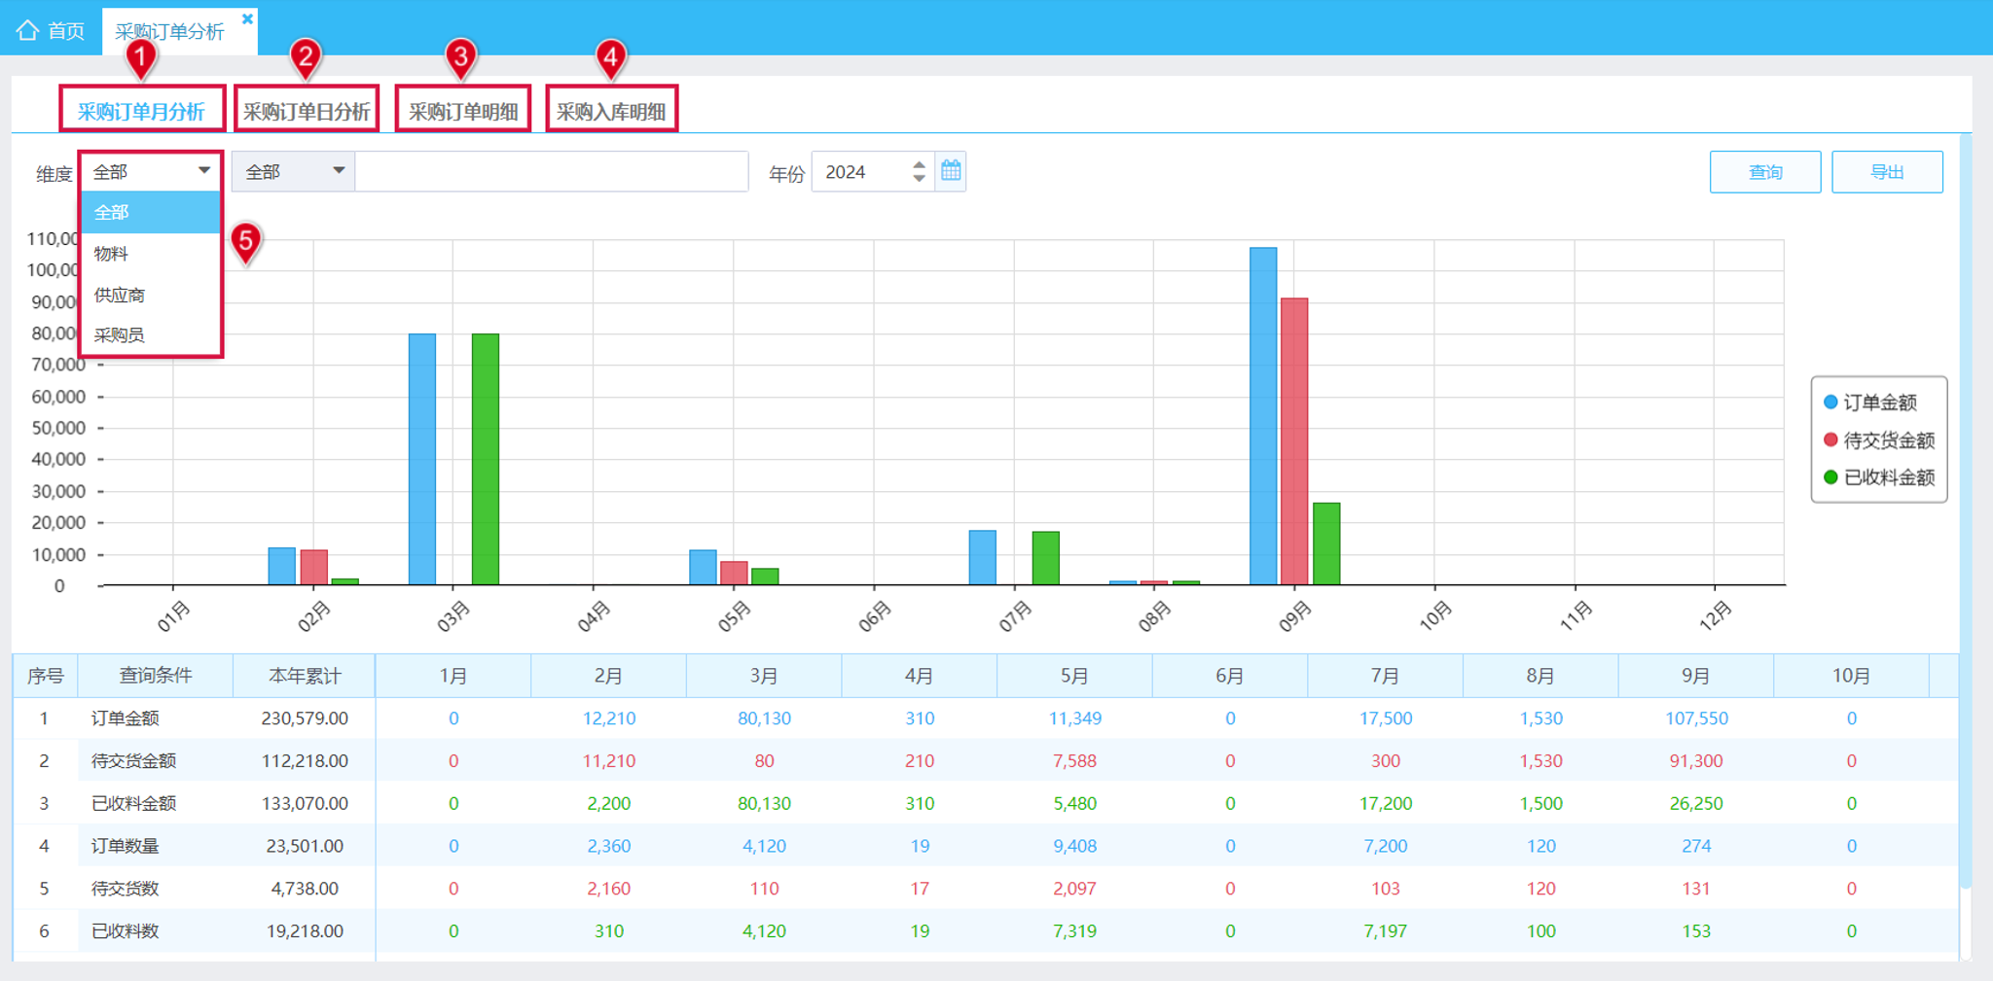This screenshot has height=981, width=1993.
Task: Click the 91,300 cell
Action: pyautogui.click(x=1696, y=761)
